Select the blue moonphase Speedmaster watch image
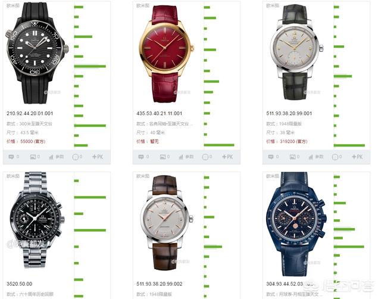 click(x=297, y=224)
